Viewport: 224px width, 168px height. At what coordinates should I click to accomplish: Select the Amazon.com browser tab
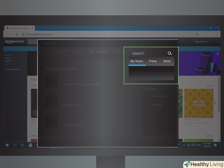click(x=20, y=28)
